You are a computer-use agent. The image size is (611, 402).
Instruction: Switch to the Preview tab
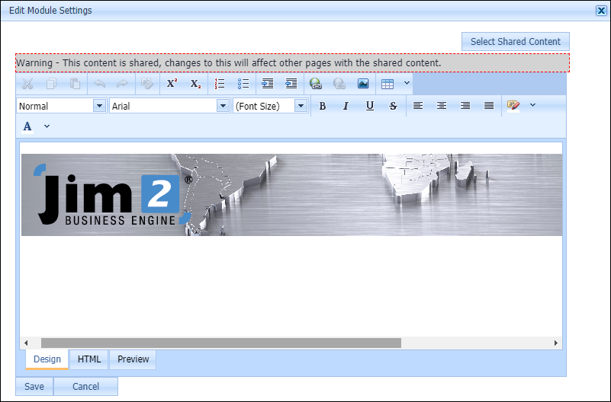(133, 359)
